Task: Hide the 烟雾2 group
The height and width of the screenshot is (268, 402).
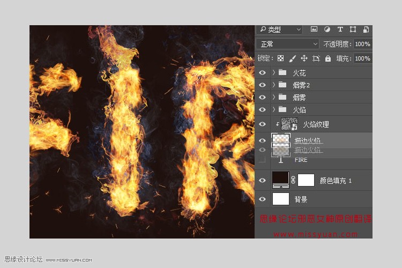Action: [x=262, y=85]
